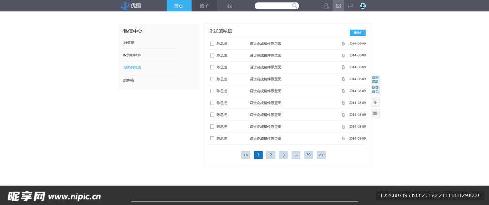This screenshot has width=489, height=205.
Task: Tick the checkbox of the sixth message row
Action: [x=212, y=103]
